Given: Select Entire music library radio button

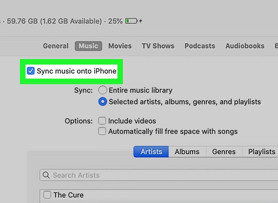Looking at the screenshot, I should coord(103,90).
